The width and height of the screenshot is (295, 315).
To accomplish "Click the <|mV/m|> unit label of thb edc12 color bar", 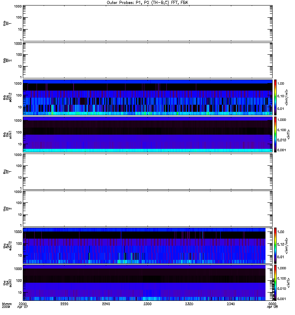I will click(287, 97).
